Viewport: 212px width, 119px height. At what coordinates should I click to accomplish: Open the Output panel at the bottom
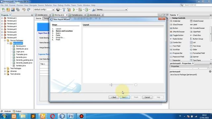point(17,111)
